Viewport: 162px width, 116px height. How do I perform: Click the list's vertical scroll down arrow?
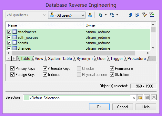(x=153, y=48)
